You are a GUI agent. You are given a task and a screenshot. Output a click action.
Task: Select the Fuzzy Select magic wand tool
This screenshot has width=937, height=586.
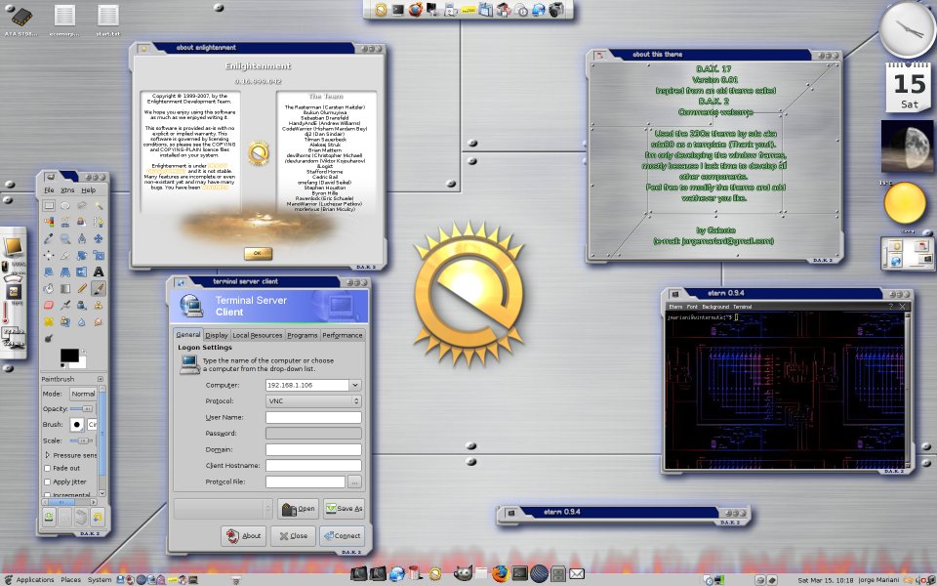tap(99, 206)
